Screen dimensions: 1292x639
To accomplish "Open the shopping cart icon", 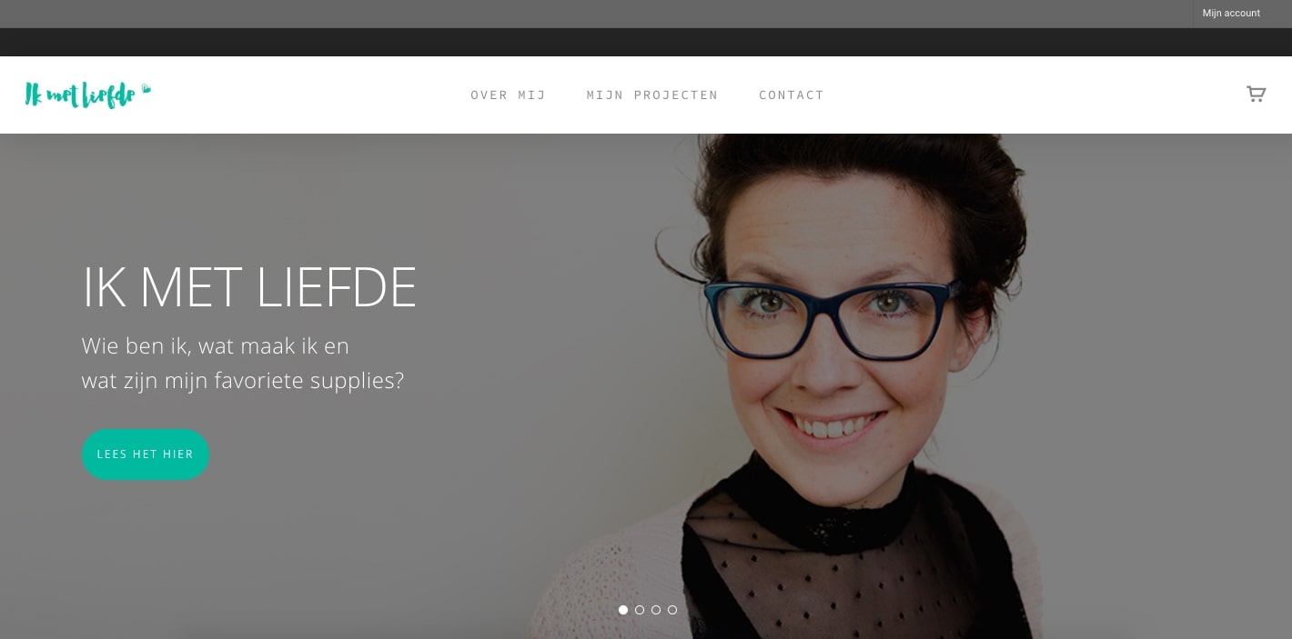I will pyautogui.click(x=1256, y=94).
